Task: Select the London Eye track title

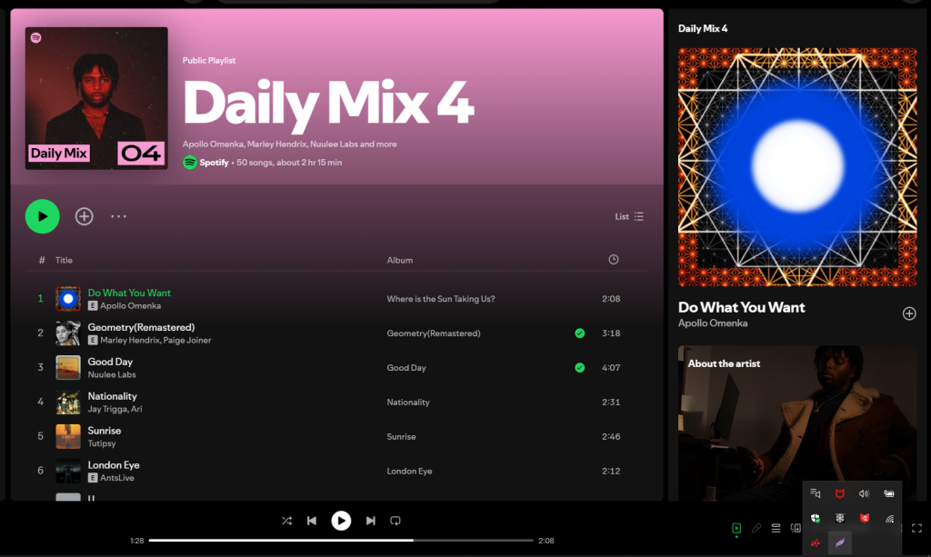Action: click(x=114, y=465)
